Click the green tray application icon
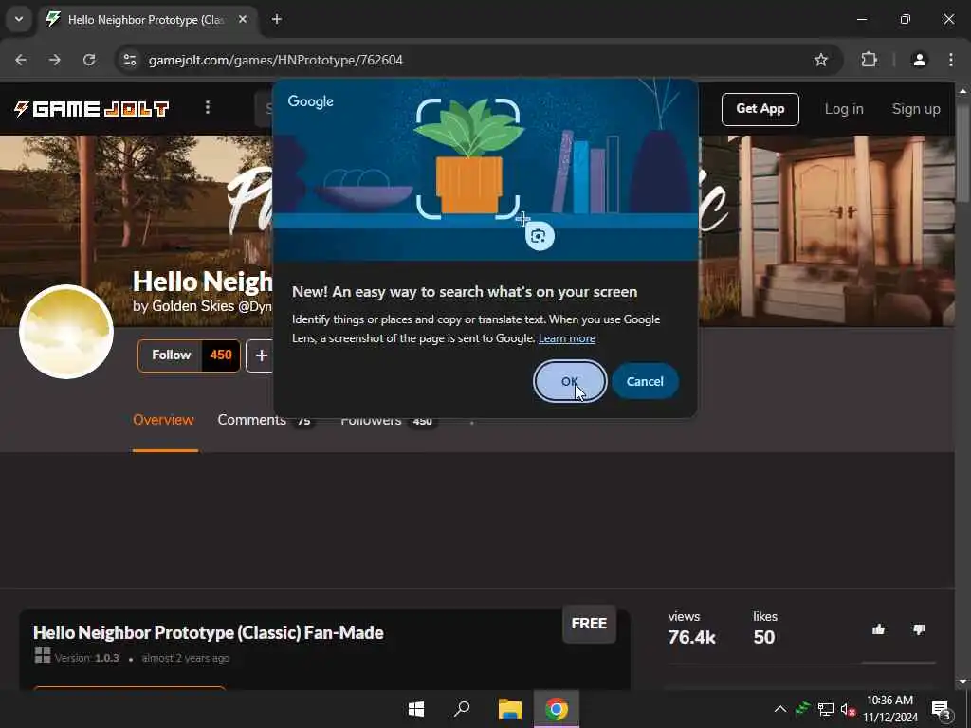This screenshot has width=971, height=728. point(803,708)
